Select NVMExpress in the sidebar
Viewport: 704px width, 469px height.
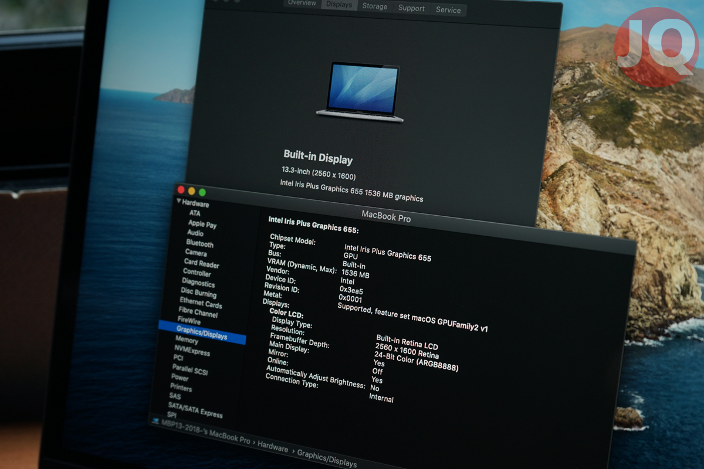pyautogui.click(x=192, y=350)
